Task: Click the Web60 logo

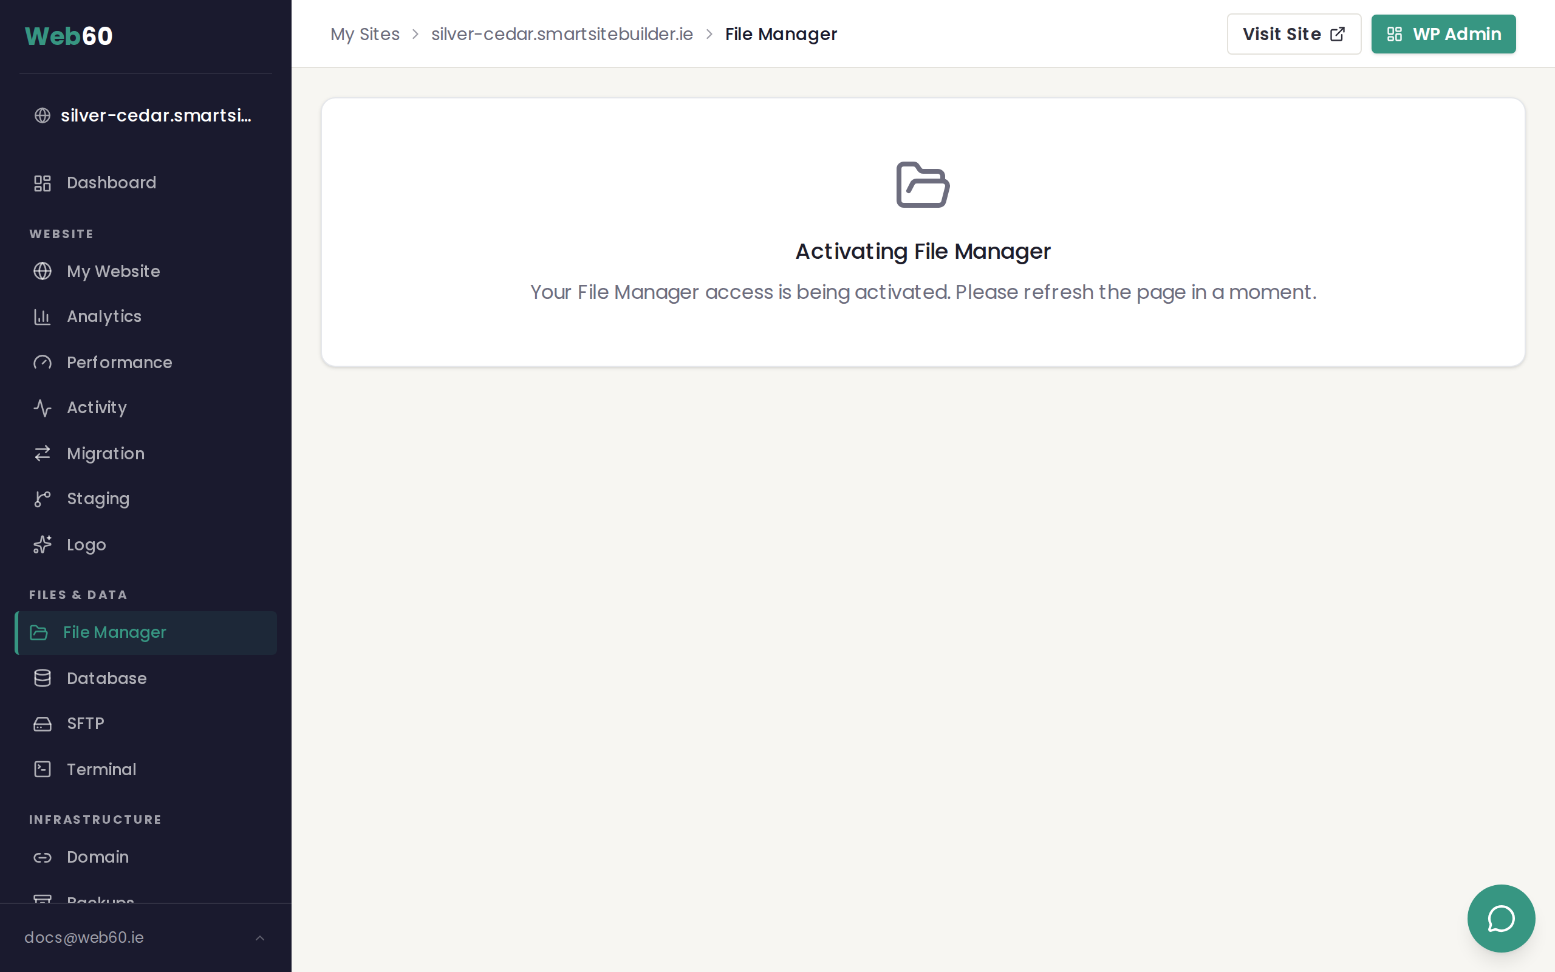Action: 68,35
